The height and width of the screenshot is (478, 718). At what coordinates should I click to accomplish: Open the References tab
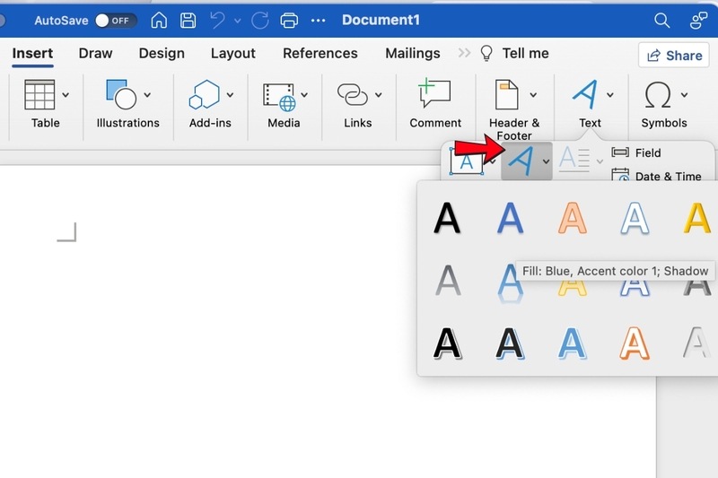pyautogui.click(x=320, y=53)
